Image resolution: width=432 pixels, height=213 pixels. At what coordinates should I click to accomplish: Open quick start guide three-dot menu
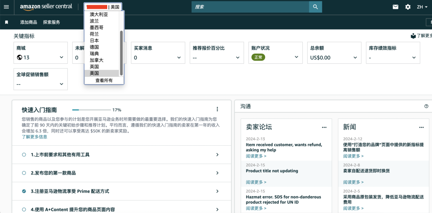(x=217, y=109)
